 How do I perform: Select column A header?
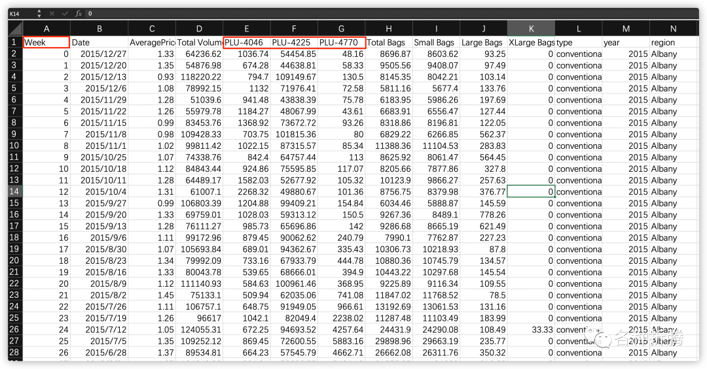46,29
